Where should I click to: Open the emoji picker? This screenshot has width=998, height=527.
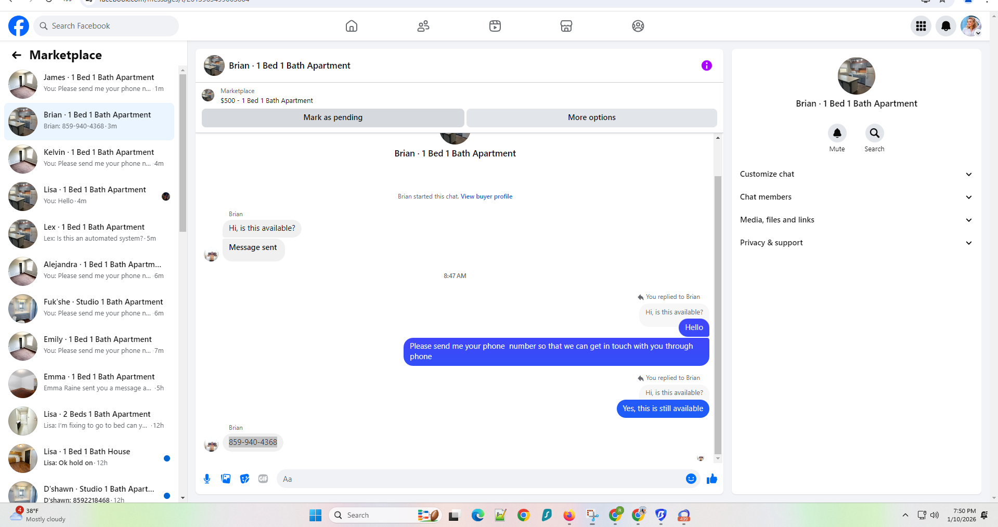click(x=691, y=479)
